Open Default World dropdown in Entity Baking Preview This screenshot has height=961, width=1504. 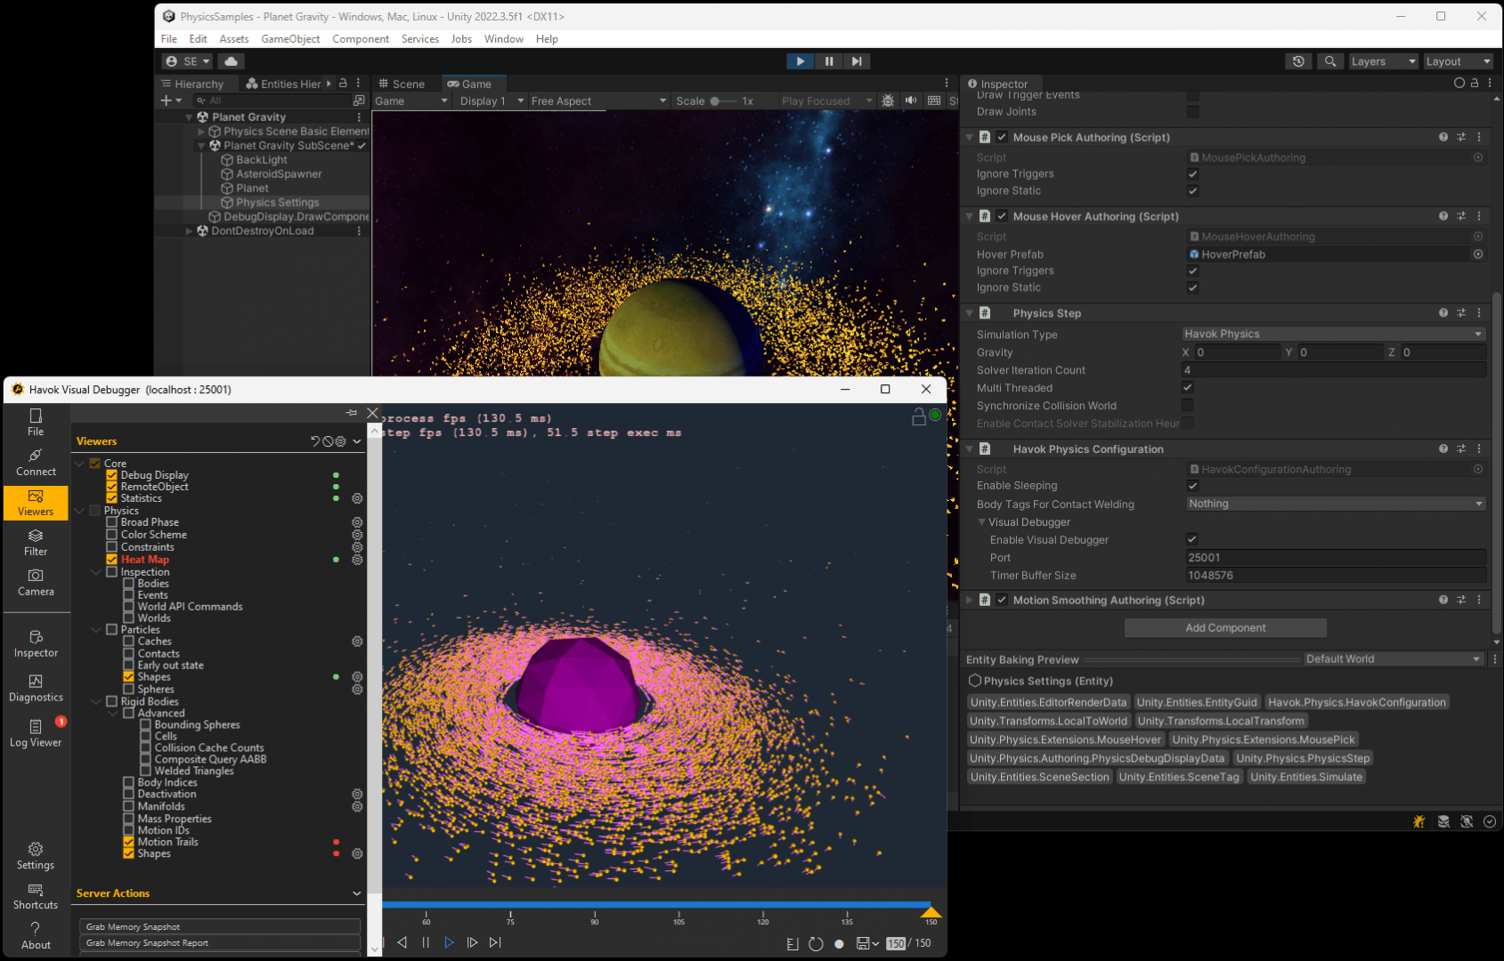1393,659
